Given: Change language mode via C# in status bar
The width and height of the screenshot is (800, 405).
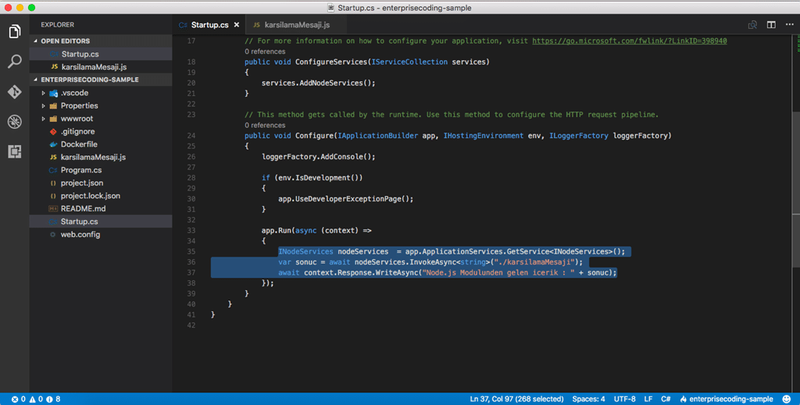Looking at the screenshot, I should (666, 399).
